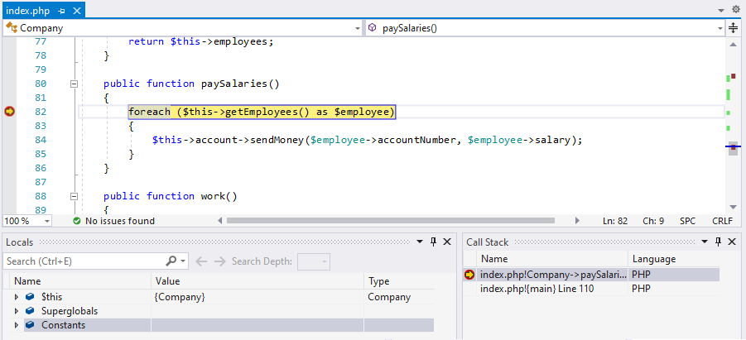Click the Locals search magnifier icon

click(x=171, y=261)
